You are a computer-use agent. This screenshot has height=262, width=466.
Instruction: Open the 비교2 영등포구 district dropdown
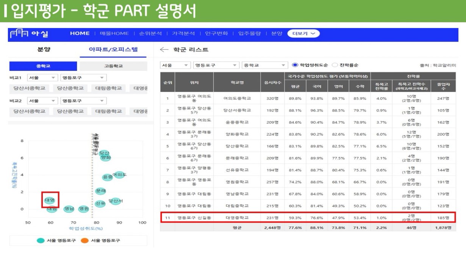(83, 101)
